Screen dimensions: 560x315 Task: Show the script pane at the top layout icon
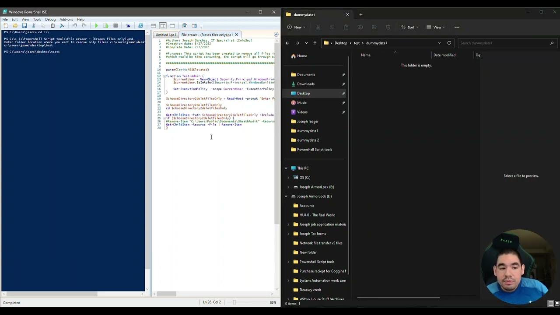coord(153,26)
